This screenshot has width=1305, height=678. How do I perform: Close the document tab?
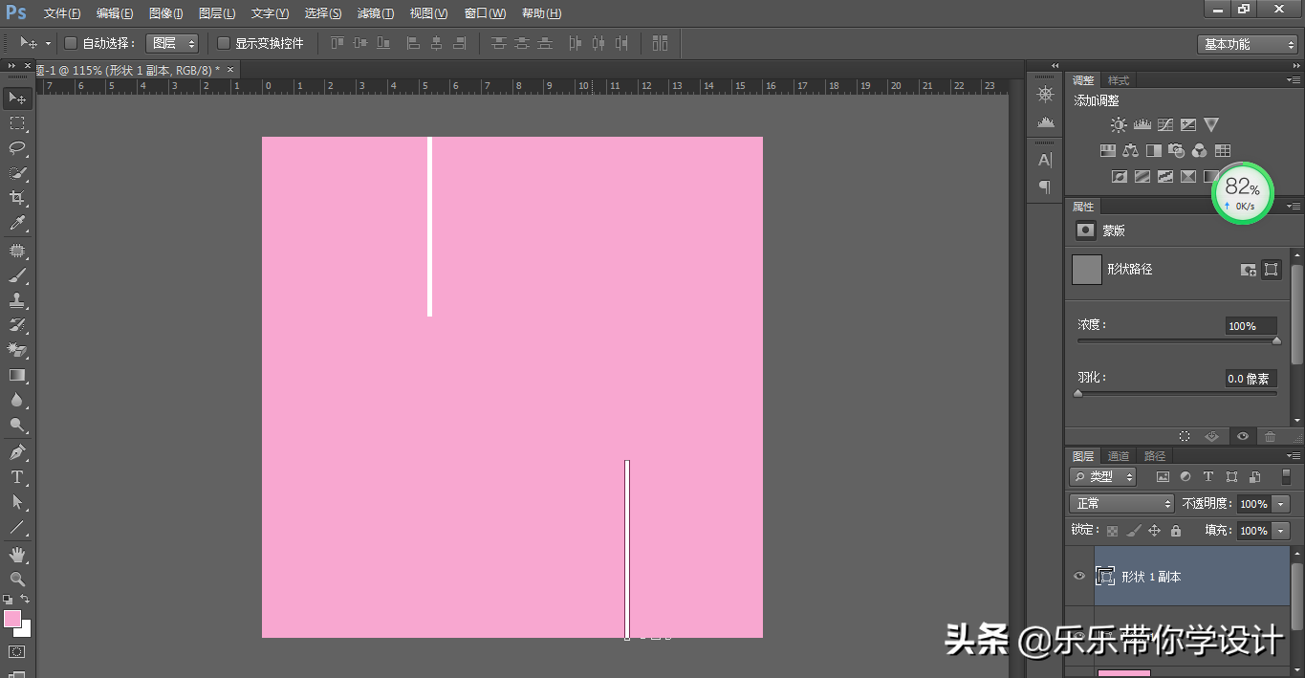tap(229, 70)
